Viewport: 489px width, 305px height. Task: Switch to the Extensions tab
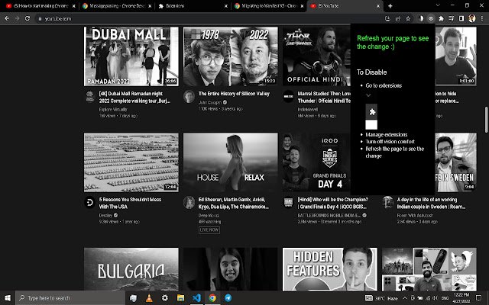pos(193,6)
